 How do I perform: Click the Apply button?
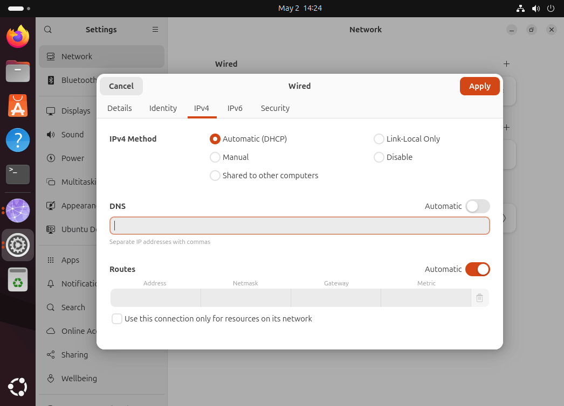coord(479,86)
